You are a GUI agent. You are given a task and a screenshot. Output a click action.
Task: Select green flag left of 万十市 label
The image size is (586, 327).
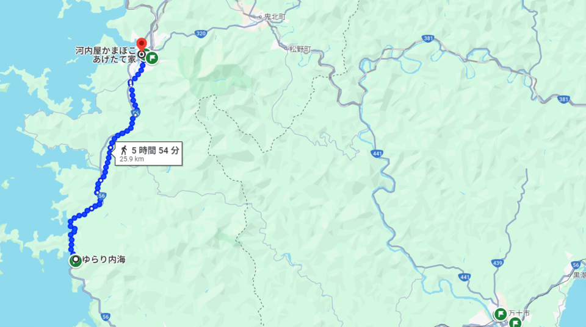501,314
